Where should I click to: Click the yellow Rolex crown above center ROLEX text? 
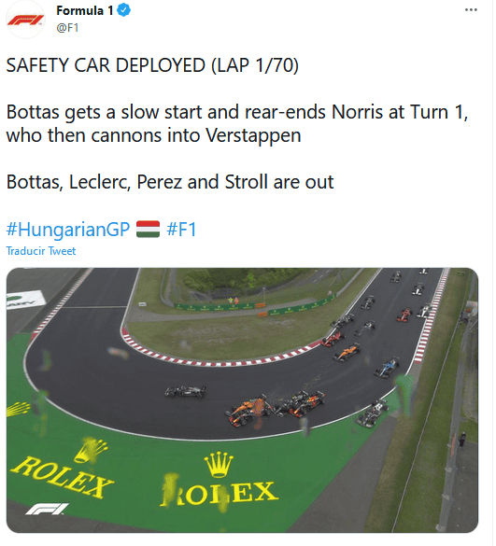(219, 465)
